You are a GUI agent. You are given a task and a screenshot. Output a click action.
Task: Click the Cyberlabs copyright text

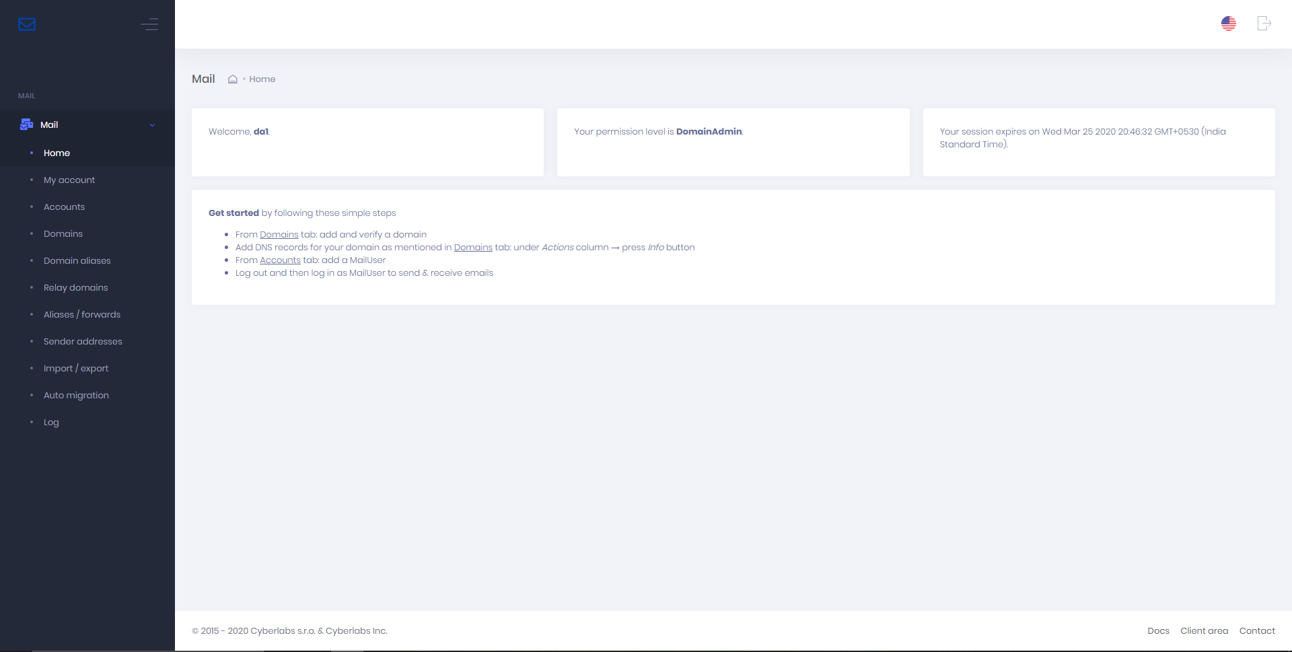point(289,630)
